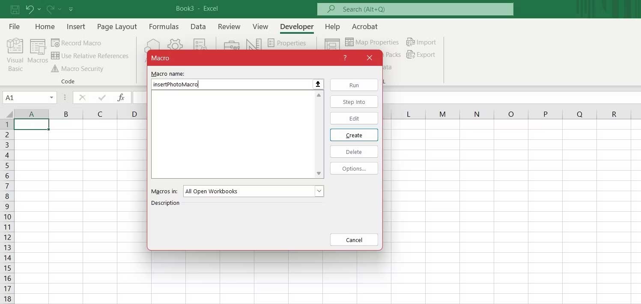This screenshot has width=641, height=304.
Task: Click the Properties icon on the ribbon
Action: 287,43
